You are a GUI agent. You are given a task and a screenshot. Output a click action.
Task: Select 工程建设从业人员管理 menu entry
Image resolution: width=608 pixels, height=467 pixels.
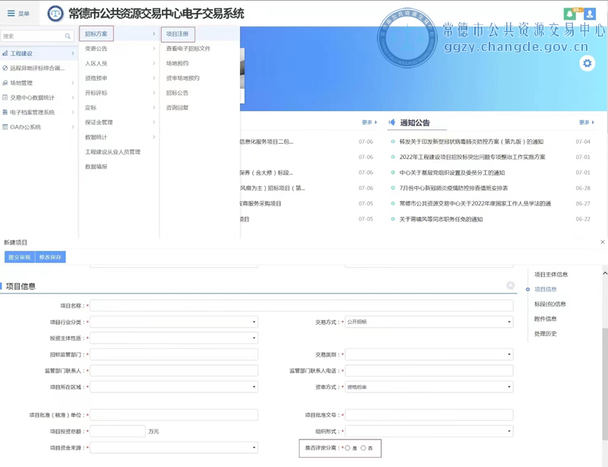tap(112, 152)
